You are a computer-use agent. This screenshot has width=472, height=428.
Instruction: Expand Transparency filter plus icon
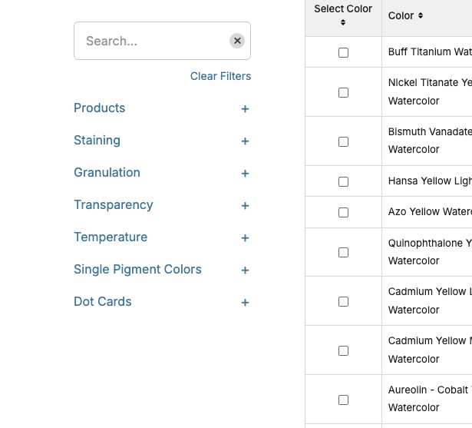245,206
